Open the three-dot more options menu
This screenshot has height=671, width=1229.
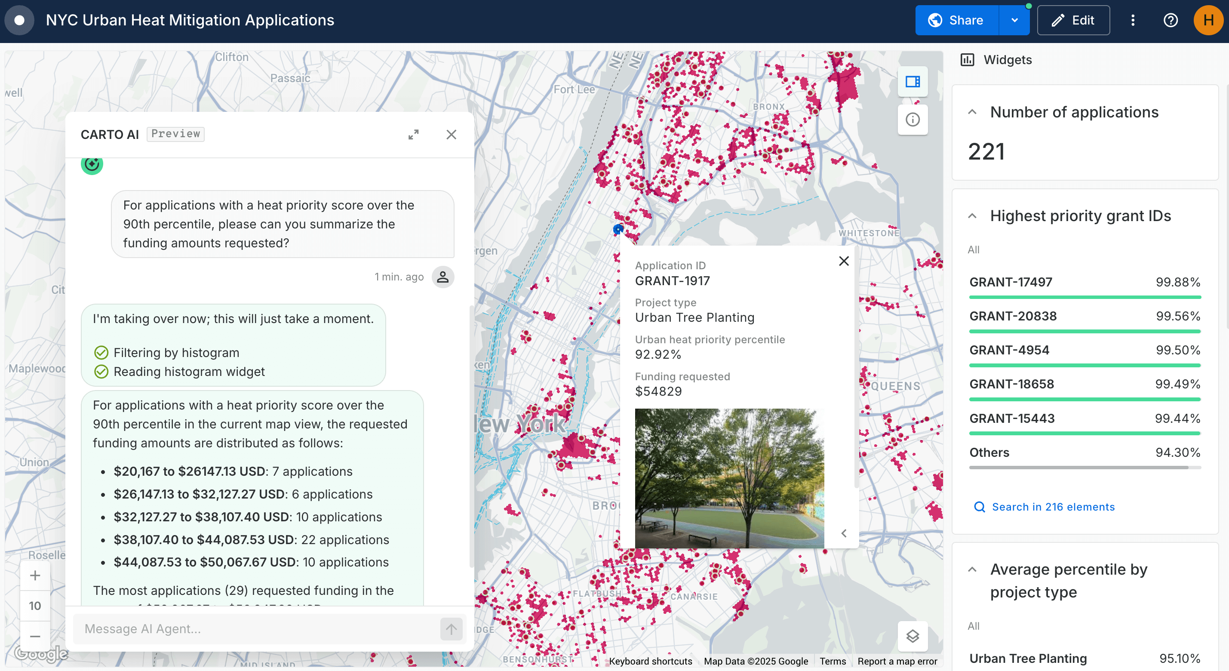tap(1133, 20)
